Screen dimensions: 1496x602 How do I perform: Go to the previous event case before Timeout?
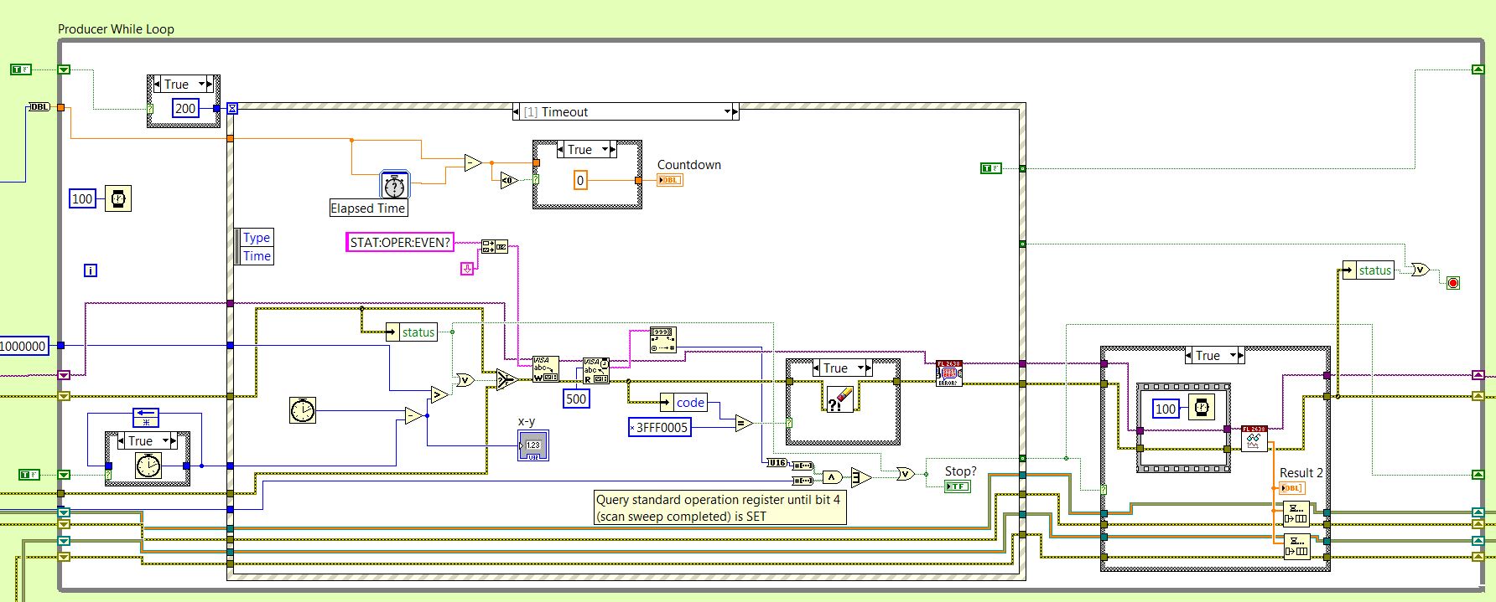pos(517,111)
